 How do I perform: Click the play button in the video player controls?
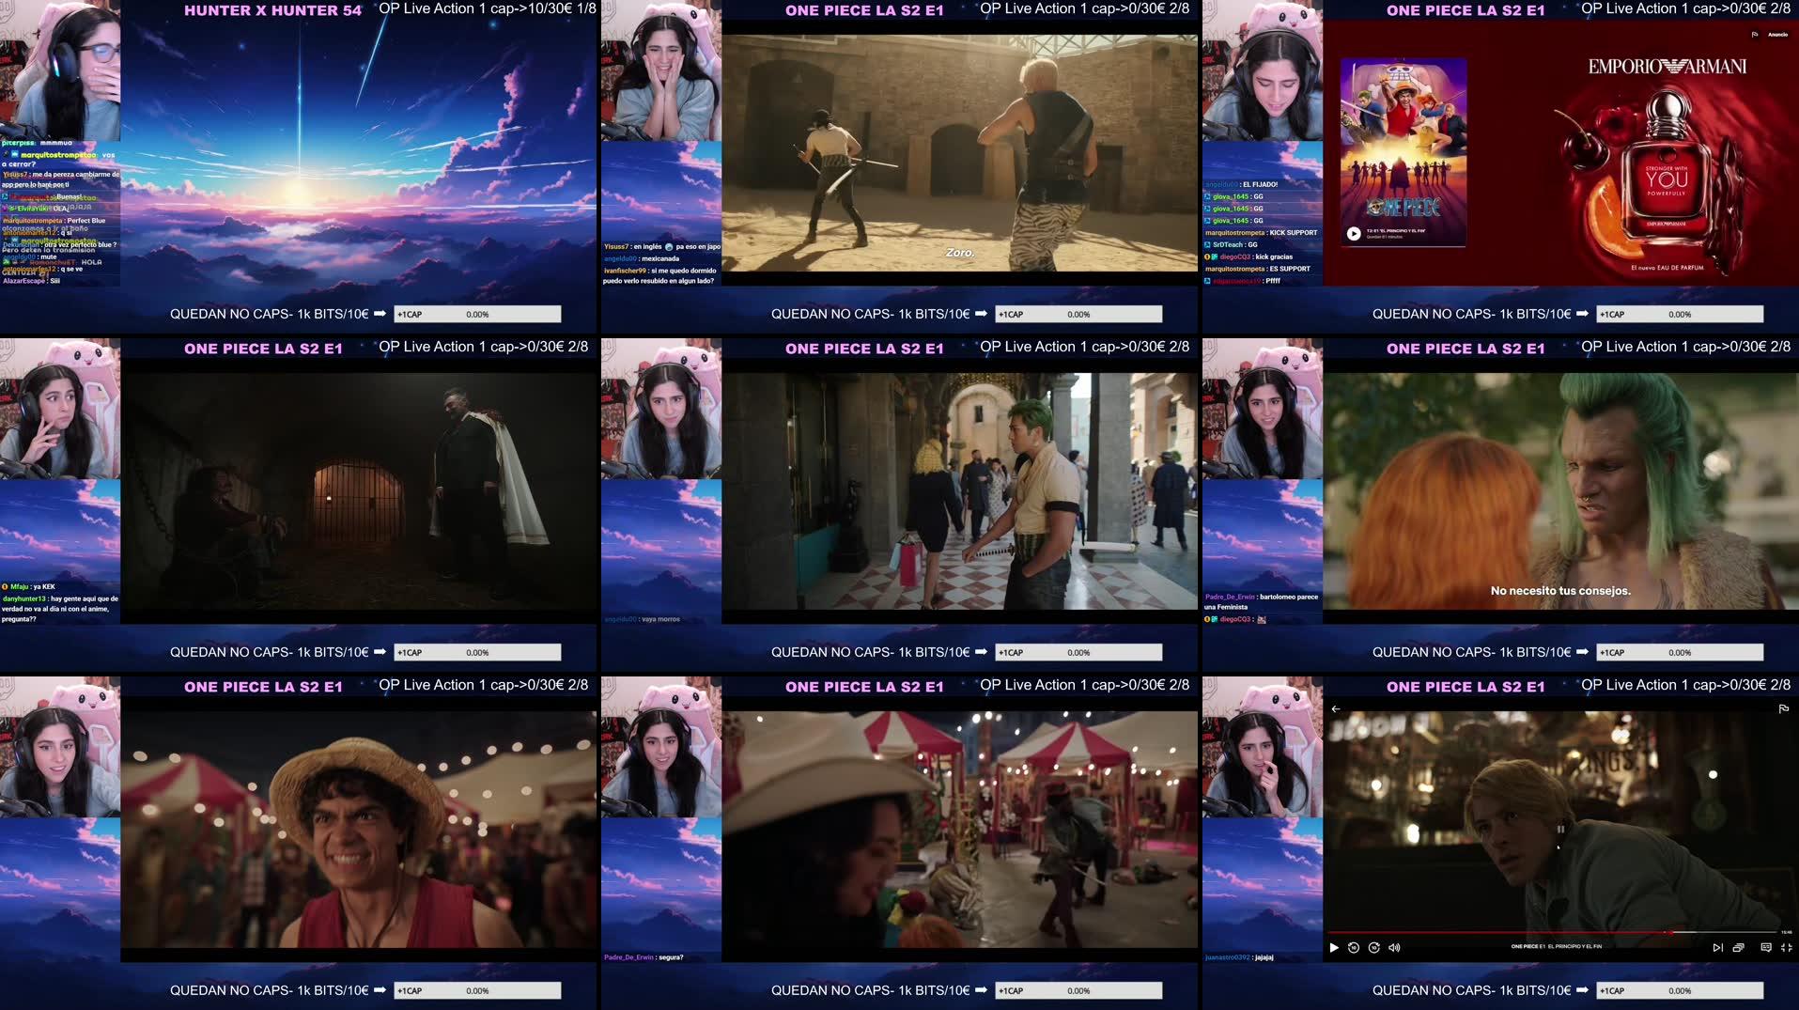(1334, 947)
